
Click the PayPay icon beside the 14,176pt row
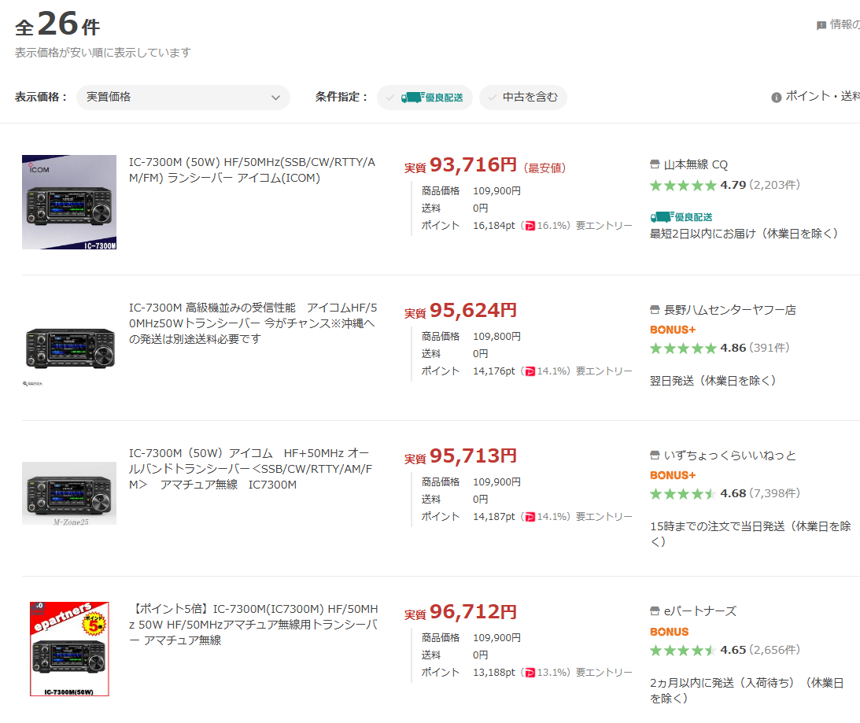530,371
